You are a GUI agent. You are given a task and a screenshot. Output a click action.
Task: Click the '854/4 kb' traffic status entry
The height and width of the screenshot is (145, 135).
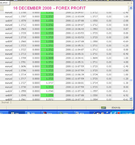(x=116, y=108)
